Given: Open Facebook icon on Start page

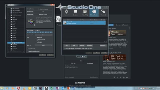Looking at the screenshot, I should pos(114,77).
